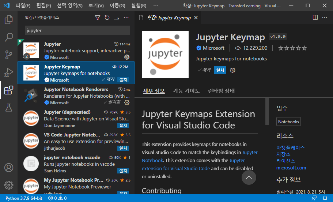
Task: Open the Notebooks category tag
Action: point(288,121)
